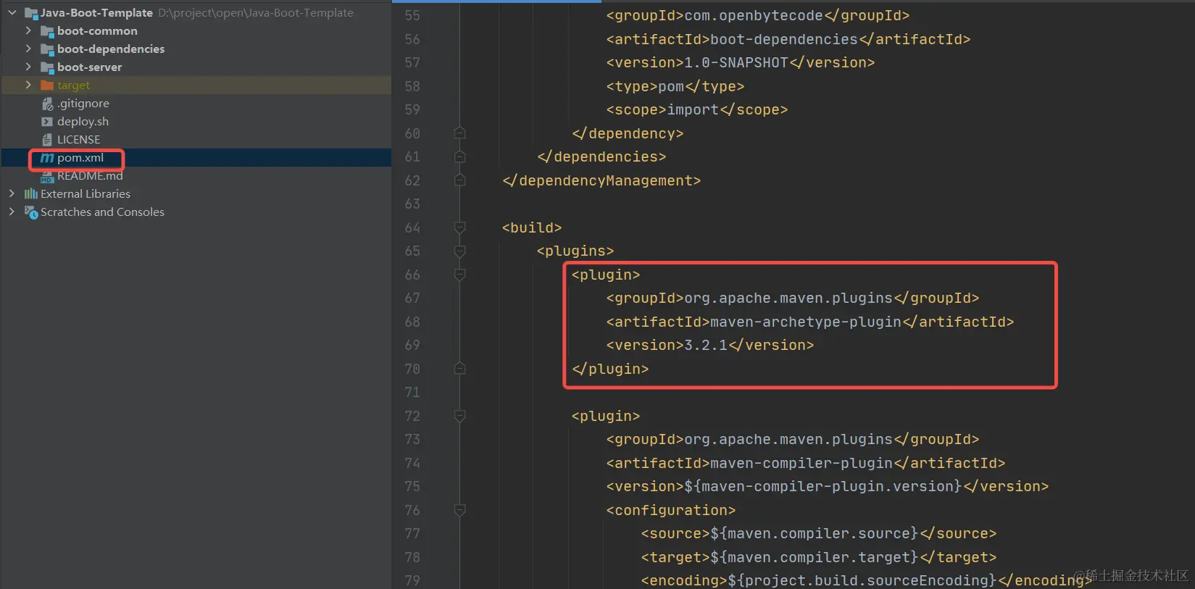Fold the configuration tag at line 76
Image resolution: width=1195 pixels, height=589 pixels.
coord(459,510)
